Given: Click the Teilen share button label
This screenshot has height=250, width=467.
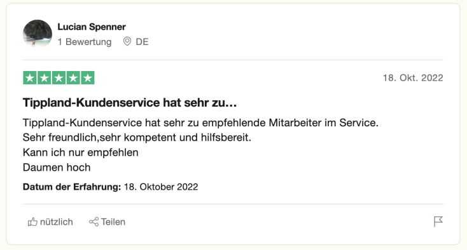Looking at the screenshot, I should coord(113,222).
